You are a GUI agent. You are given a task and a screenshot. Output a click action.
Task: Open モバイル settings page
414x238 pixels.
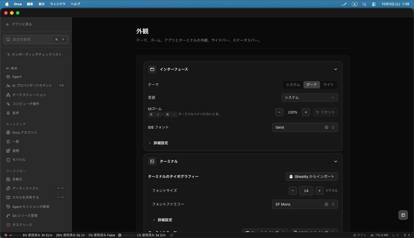(35, 160)
